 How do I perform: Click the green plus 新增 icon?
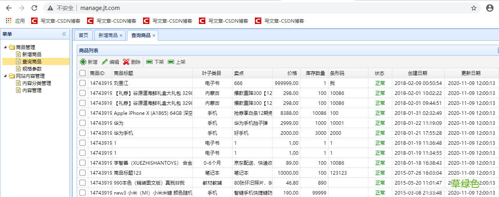[x=83, y=62]
